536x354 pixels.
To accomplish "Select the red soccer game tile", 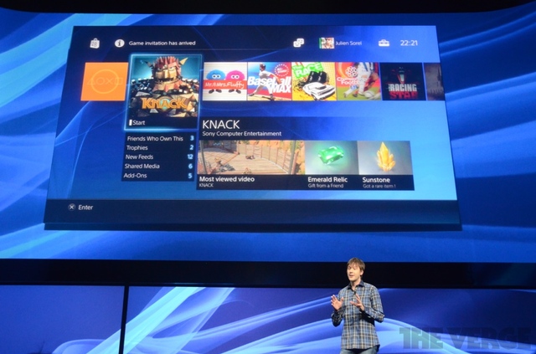I will [x=358, y=81].
